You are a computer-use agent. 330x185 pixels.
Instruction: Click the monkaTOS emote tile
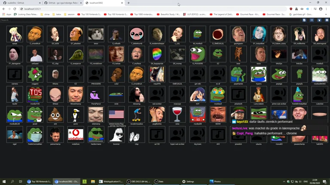tap(35, 94)
